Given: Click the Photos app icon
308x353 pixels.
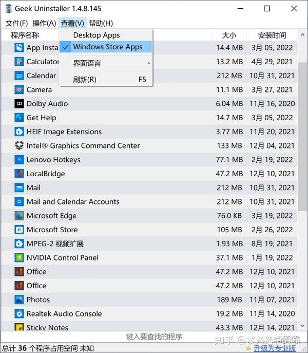Looking at the screenshot, I should pos(19,300).
